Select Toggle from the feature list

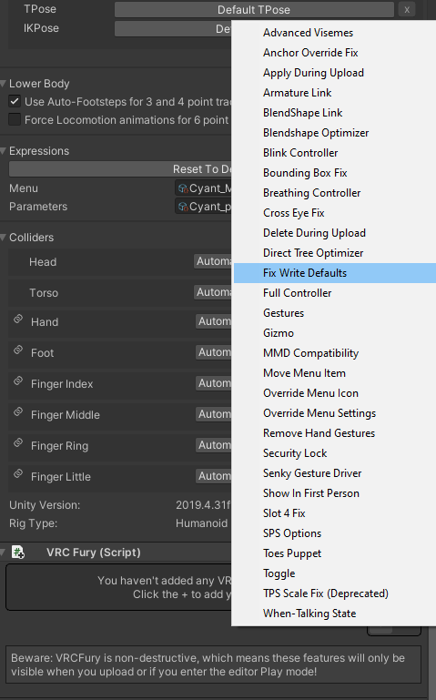335,573
